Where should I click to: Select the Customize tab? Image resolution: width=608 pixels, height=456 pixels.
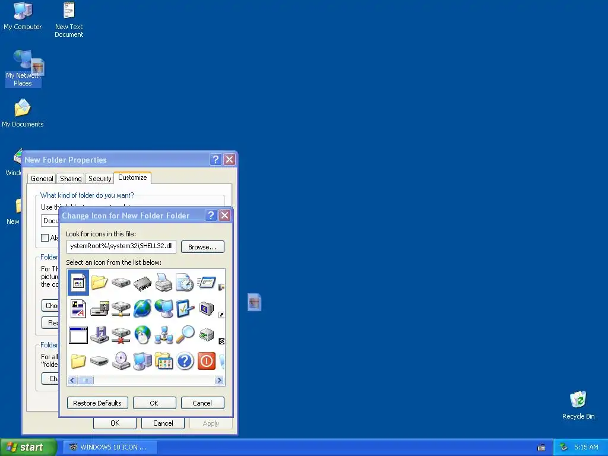(132, 178)
